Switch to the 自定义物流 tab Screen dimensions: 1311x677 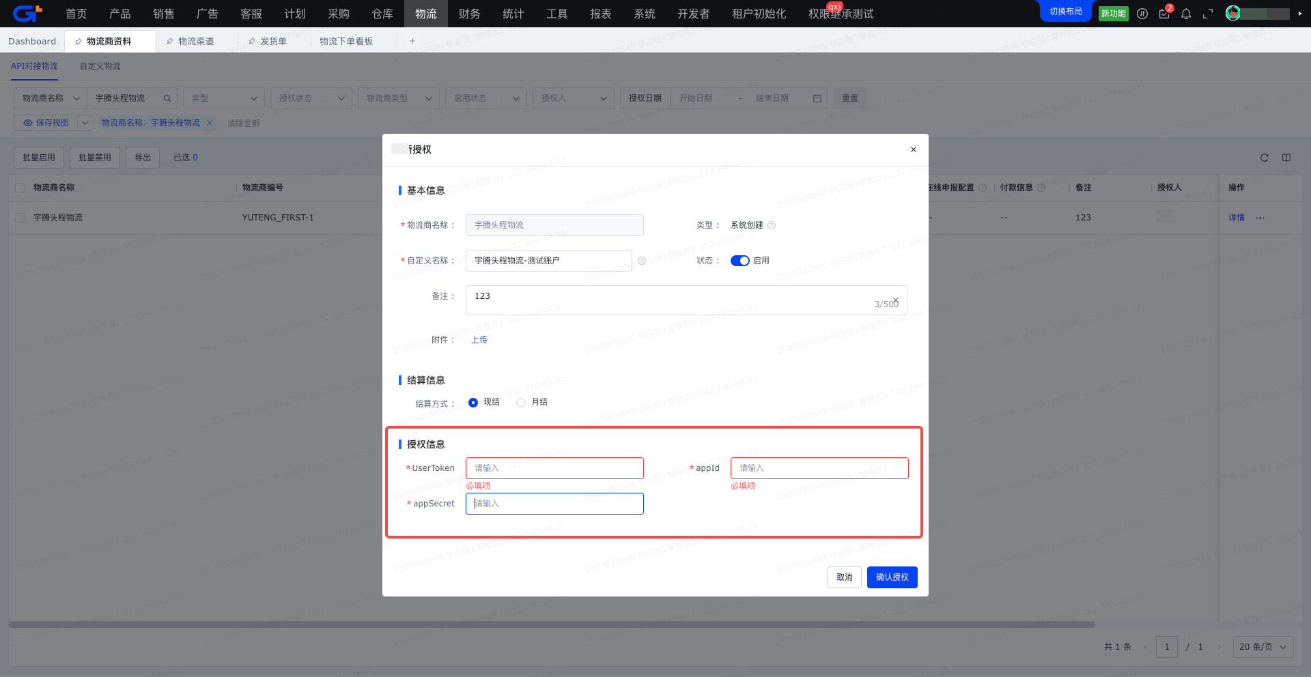100,66
